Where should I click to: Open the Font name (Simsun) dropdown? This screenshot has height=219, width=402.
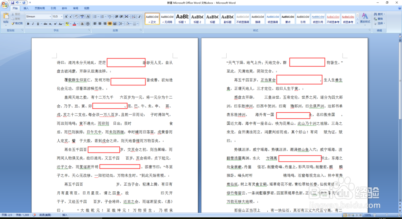[x=50, y=16]
